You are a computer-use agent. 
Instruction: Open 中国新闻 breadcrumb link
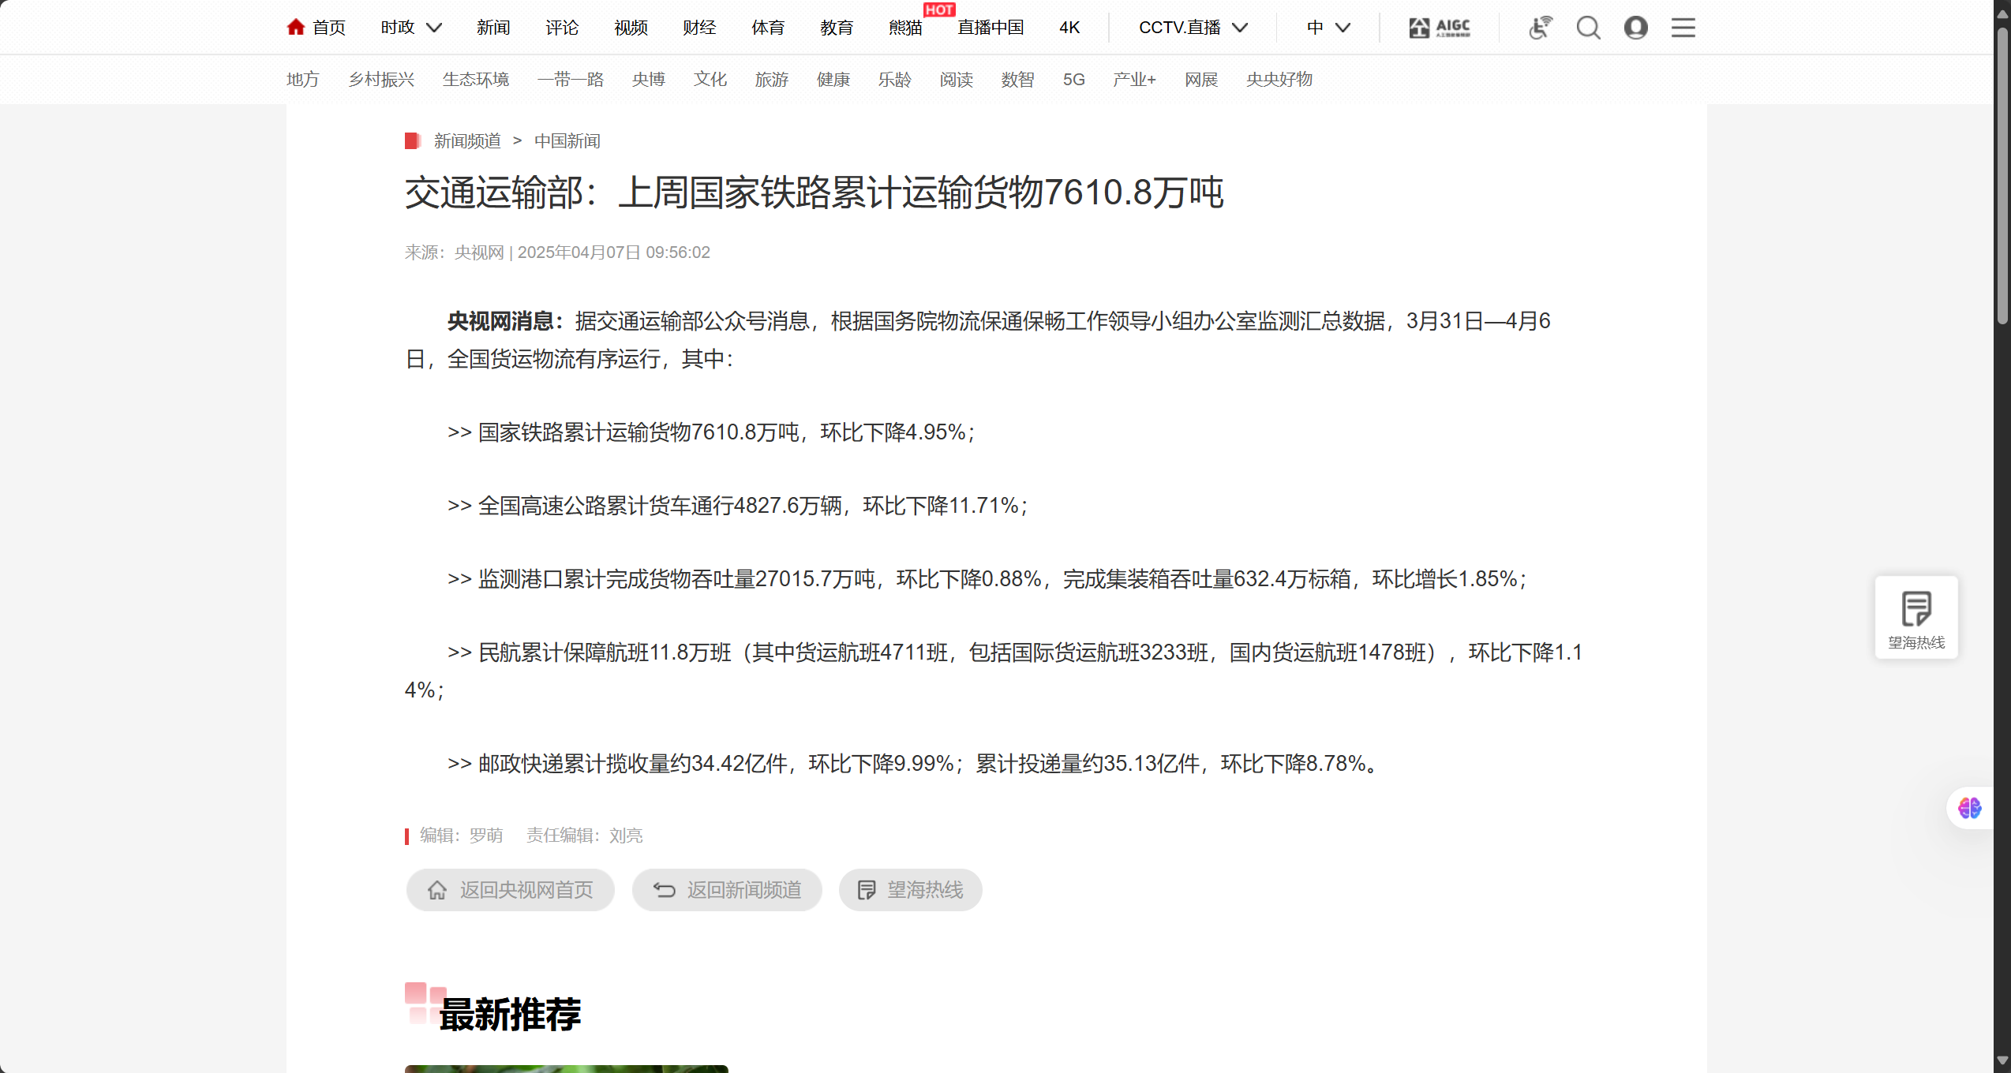pyautogui.click(x=567, y=141)
